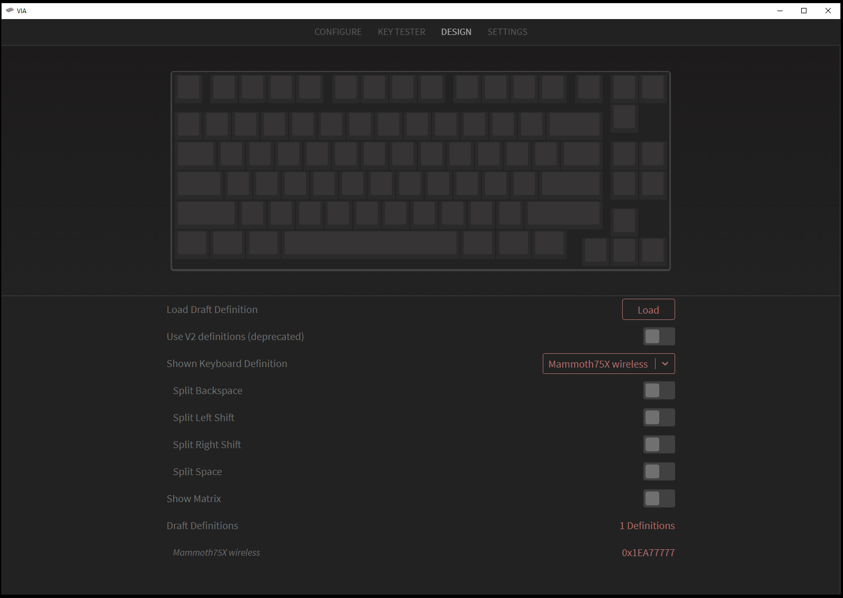The image size is (843, 598).
Task: Open the KEY TESTER tab
Action: 401,32
